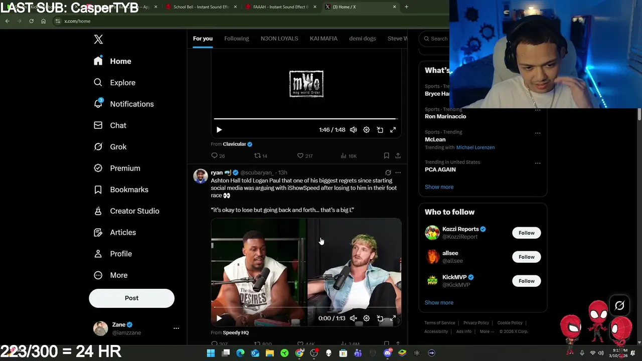642x361 pixels.
Task: Click the X logo in the sidebar
Action: (98, 40)
